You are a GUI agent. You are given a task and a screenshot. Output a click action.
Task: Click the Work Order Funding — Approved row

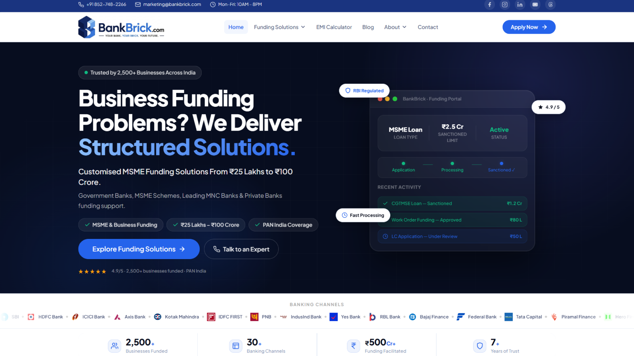click(452, 220)
